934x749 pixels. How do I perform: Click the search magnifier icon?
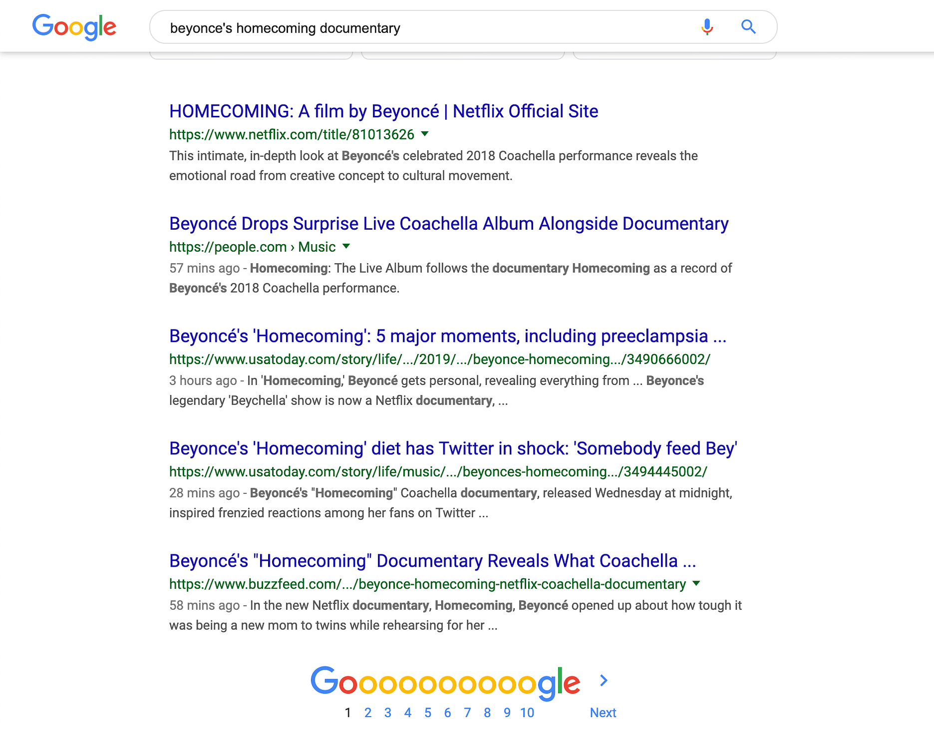point(748,27)
